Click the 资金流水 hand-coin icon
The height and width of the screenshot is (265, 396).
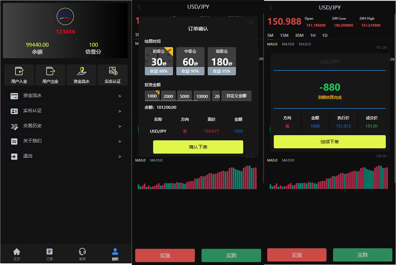(x=81, y=71)
